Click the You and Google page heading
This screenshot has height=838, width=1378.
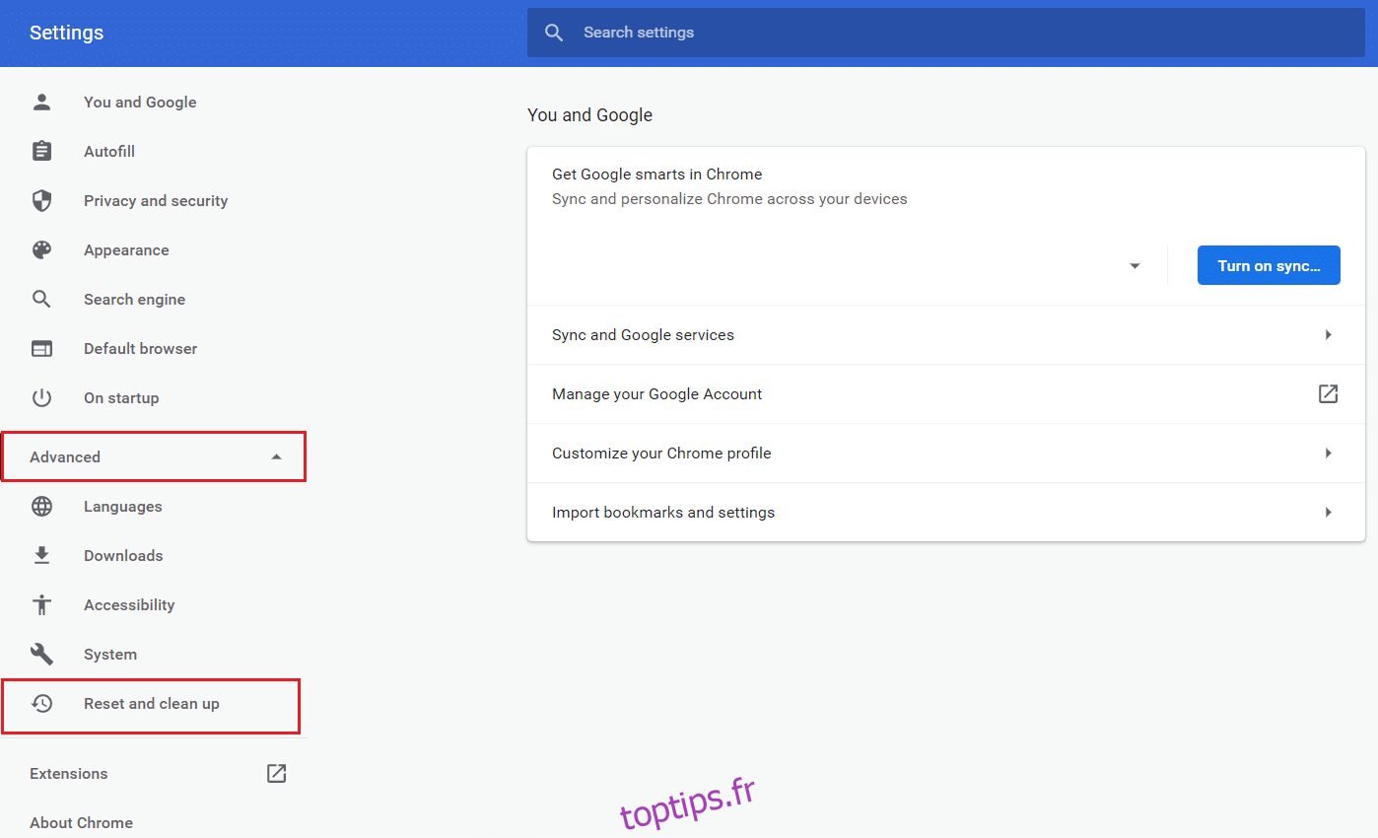589,114
